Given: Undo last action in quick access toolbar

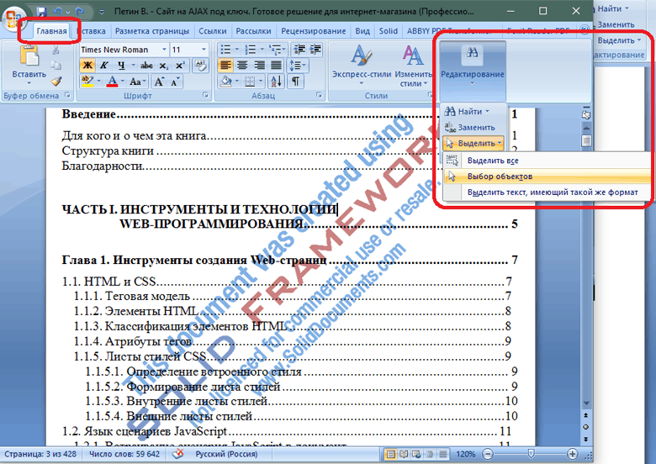Looking at the screenshot, I should tap(58, 12).
